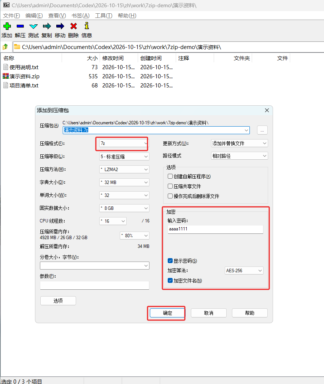Open the 压缩等级 dropdown
Viewport: 324px width, 384px height.
124,157
